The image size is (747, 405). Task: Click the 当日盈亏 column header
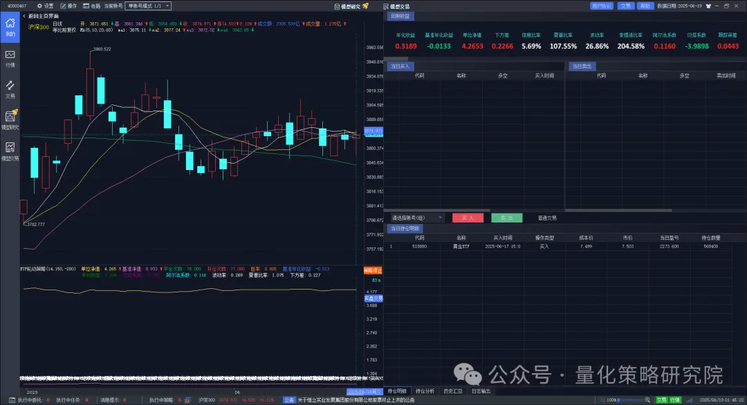coord(669,238)
